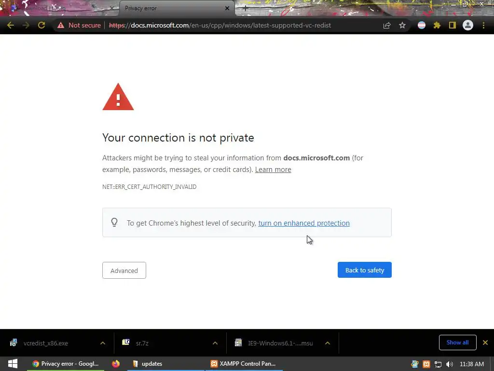Click the Back to safety button
The height and width of the screenshot is (371, 494).
pos(365,270)
